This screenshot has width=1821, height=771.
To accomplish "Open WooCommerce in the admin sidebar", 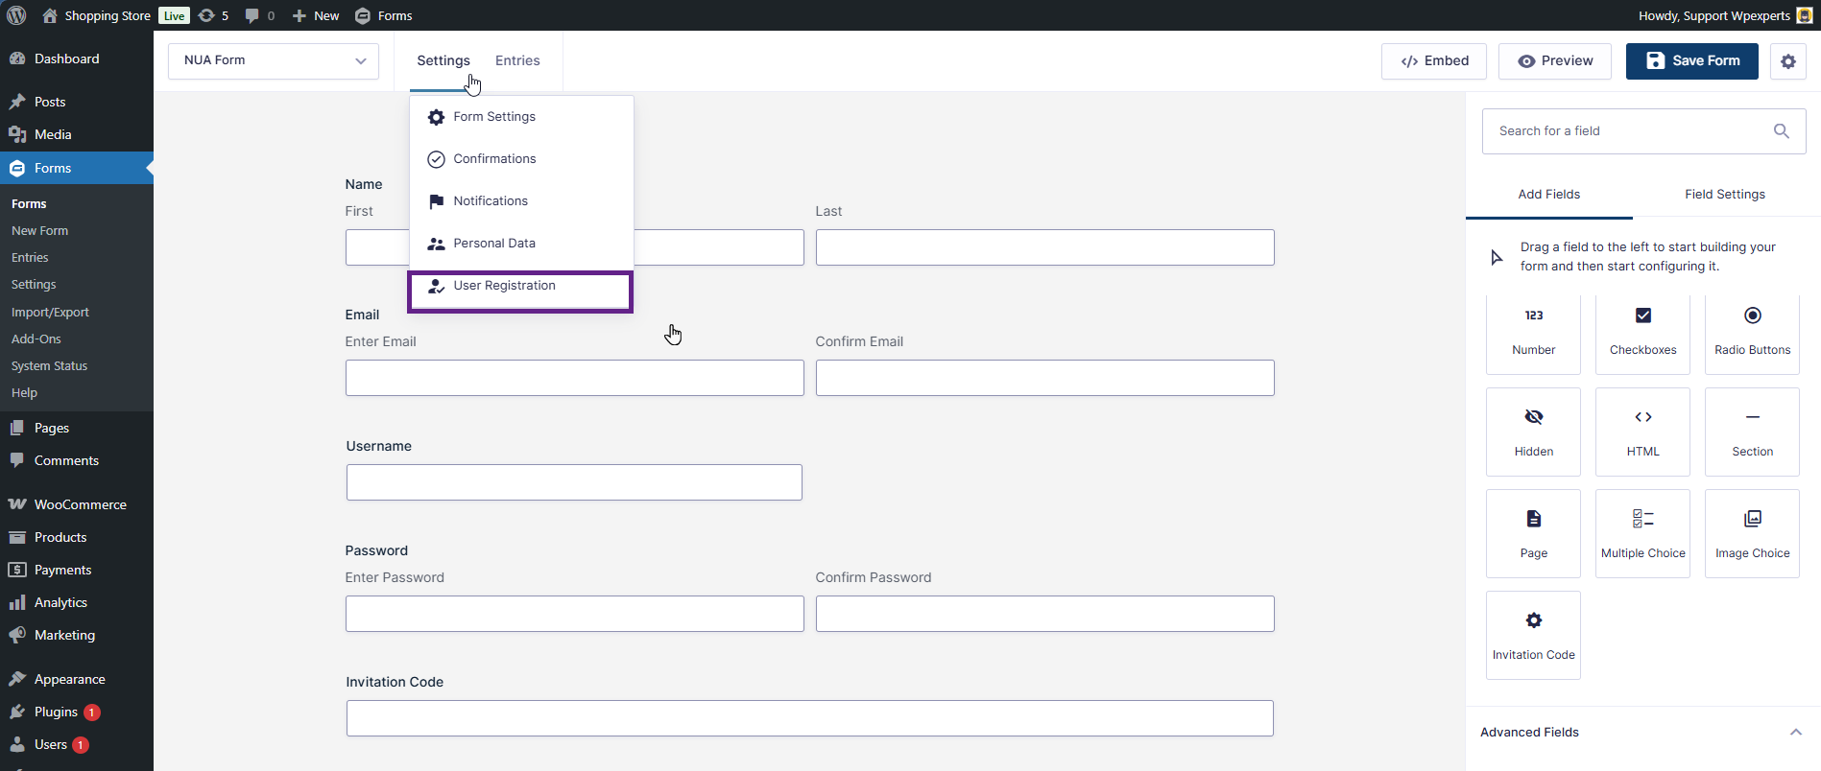I will coord(80,504).
